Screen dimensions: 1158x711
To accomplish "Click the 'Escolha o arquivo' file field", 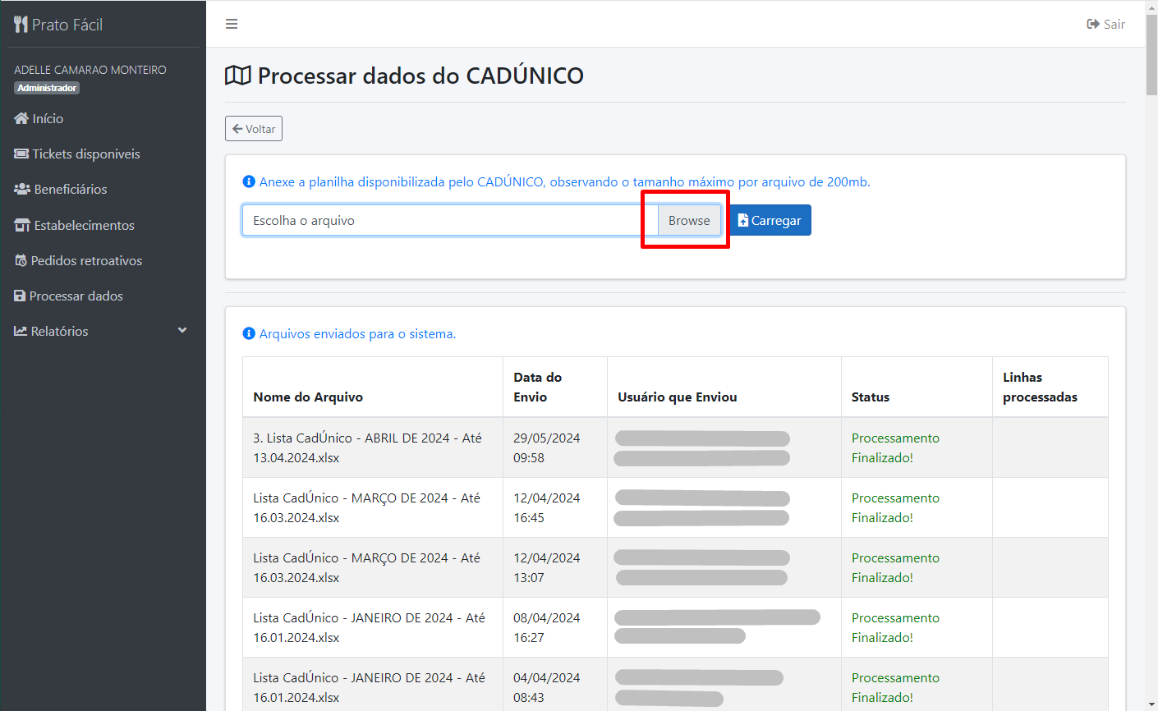I will (x=449, y=221).
